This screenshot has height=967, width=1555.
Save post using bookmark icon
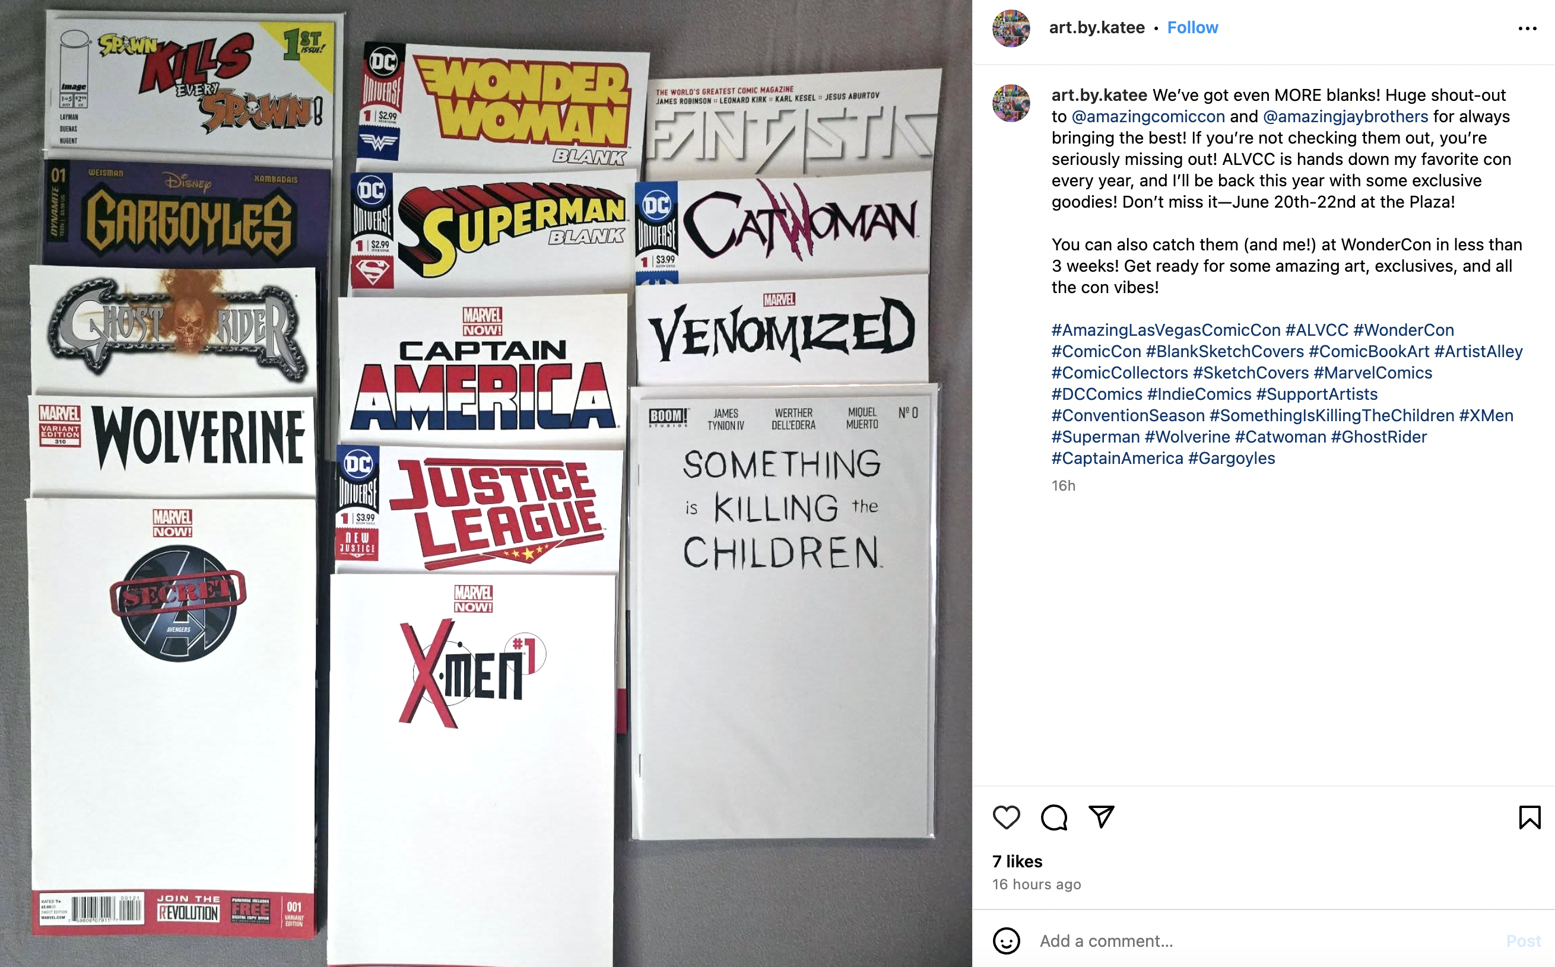click(1529, 818)
